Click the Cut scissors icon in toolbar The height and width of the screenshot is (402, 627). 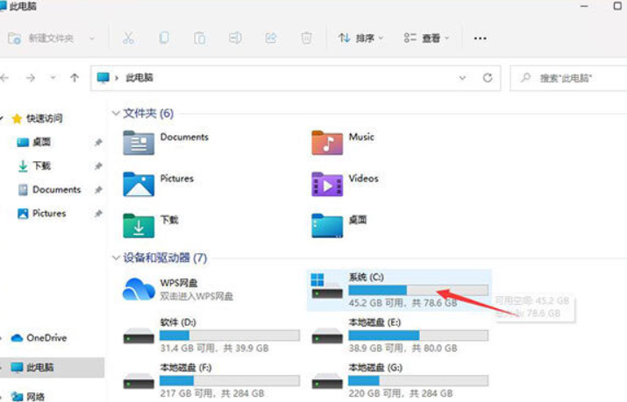(x=128, y=38)
